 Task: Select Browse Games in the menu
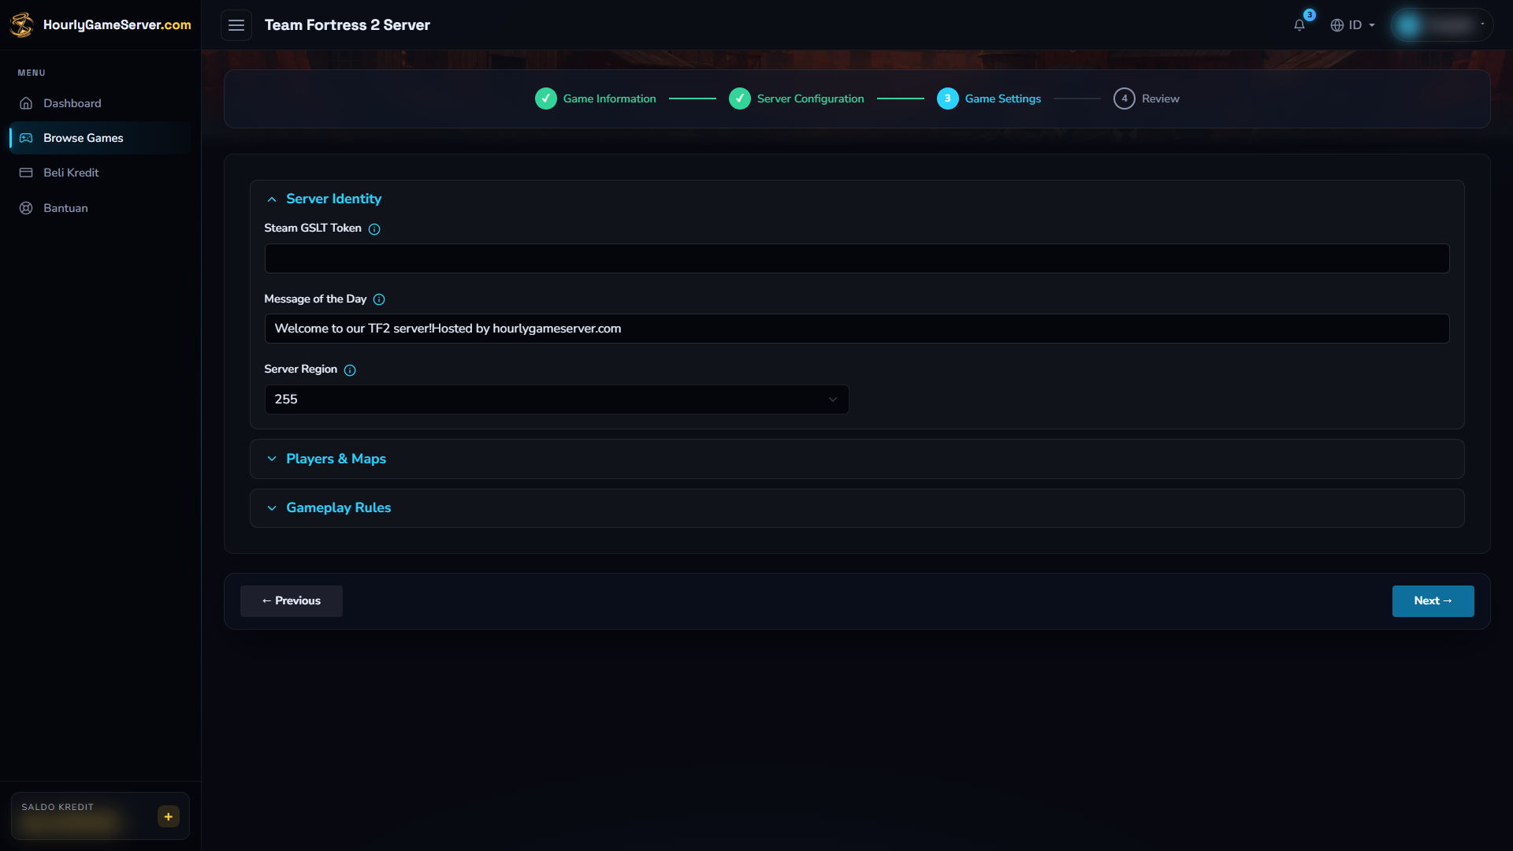click(100, 138)
